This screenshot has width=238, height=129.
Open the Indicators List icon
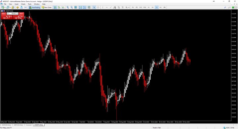[x=89, y=7]
